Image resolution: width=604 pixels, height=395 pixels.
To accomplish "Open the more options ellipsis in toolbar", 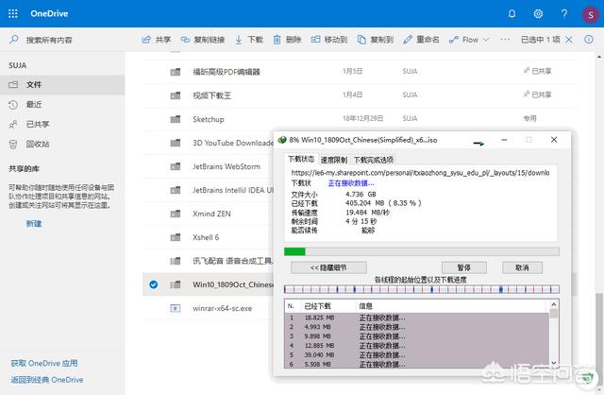I will 505,40.
